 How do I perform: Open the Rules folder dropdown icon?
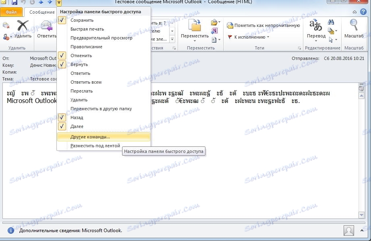216,23
